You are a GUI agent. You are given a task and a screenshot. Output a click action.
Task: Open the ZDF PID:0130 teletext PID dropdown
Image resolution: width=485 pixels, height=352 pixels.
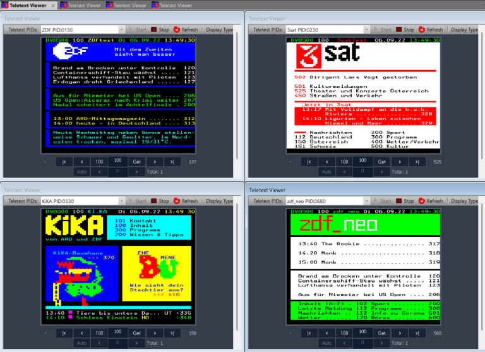point(121,30)
